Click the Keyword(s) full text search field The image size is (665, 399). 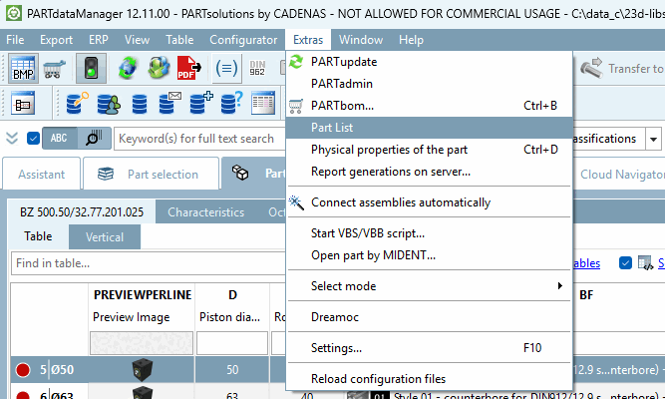click(199, 139)
